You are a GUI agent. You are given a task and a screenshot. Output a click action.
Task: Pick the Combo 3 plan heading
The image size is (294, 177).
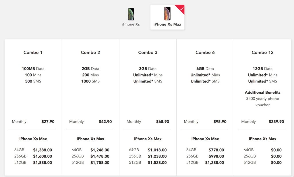coord(148,52)
